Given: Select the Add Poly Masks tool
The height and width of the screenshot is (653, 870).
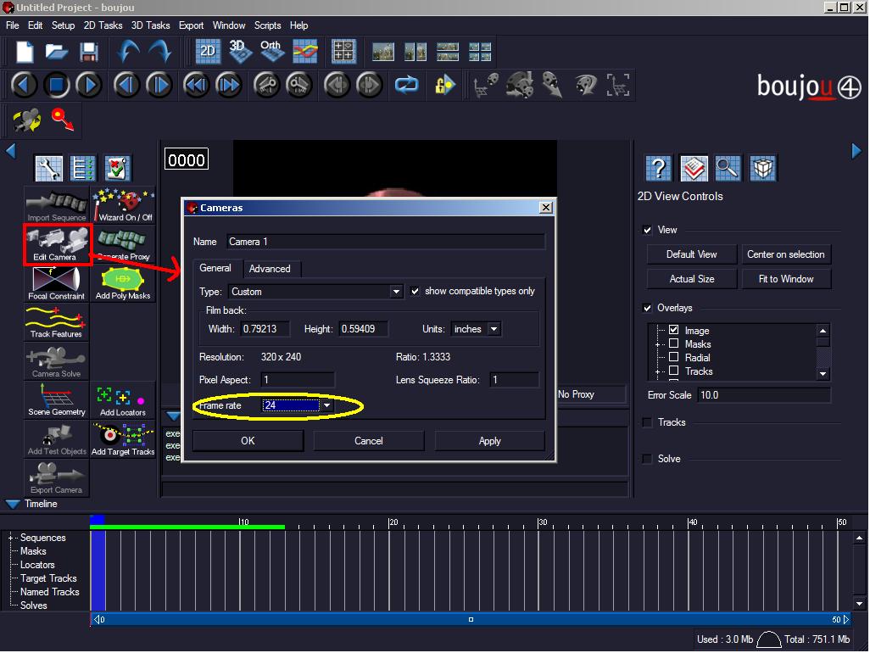Looking at the screenshot, I should pyautogui.click(x=124, y=283).
